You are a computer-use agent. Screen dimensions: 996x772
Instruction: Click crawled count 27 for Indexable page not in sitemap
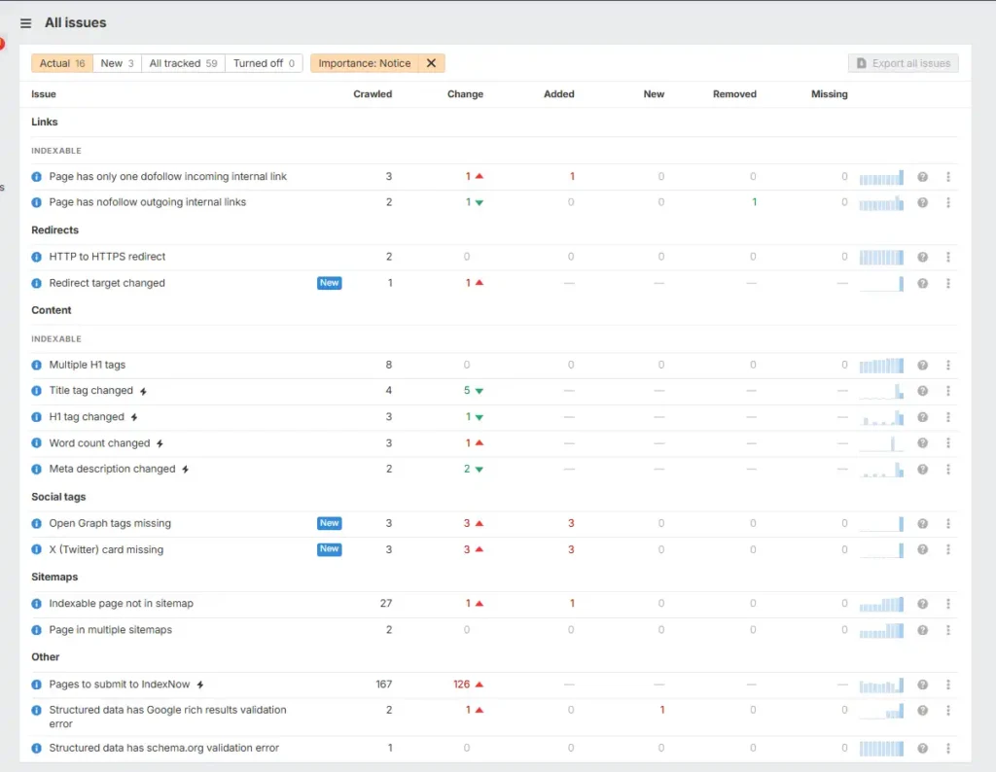point(386,603)
